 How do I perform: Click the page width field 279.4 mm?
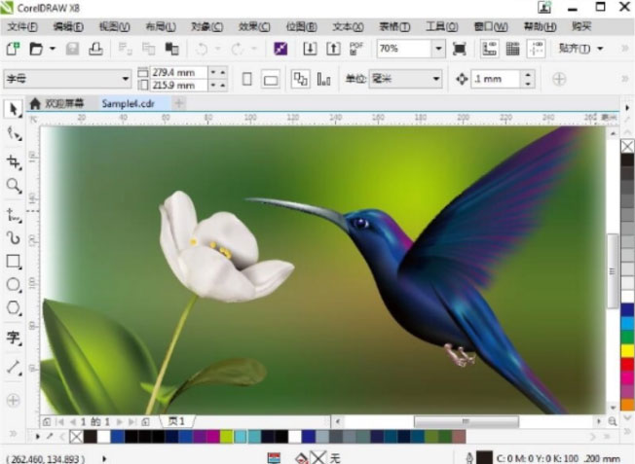[178, 72]
